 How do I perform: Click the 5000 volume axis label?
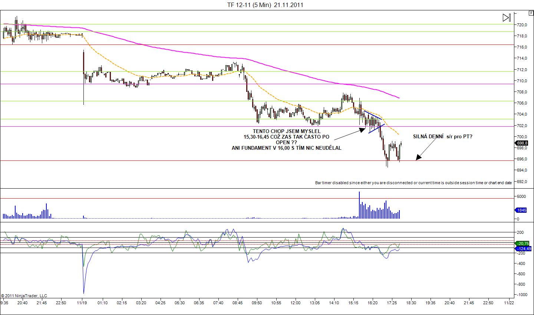[521, 196]
